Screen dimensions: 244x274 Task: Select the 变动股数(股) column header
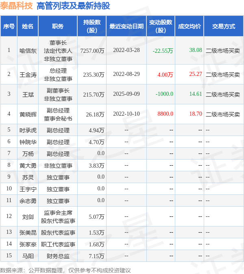point(161,26)
